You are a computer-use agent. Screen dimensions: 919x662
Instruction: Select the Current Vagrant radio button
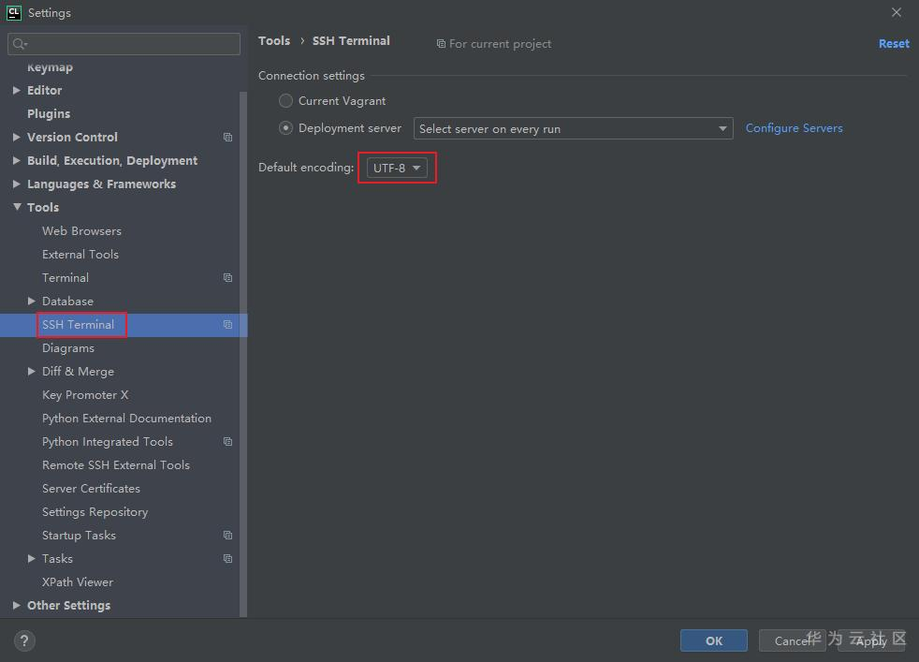pos(286,101)
